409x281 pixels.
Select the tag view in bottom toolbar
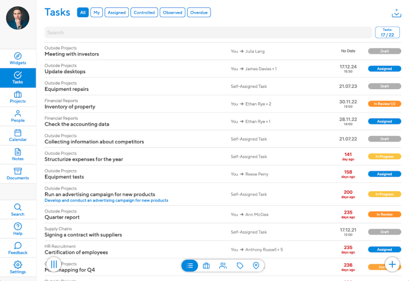pos(240,266)
